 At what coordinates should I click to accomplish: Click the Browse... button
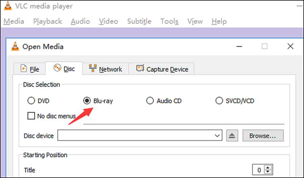click(x=263, y=135)
